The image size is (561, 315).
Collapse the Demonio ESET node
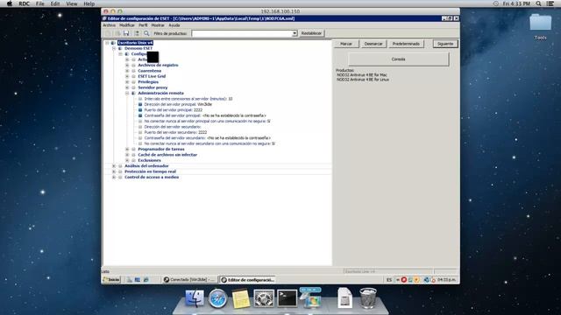[x=114, y=48]
